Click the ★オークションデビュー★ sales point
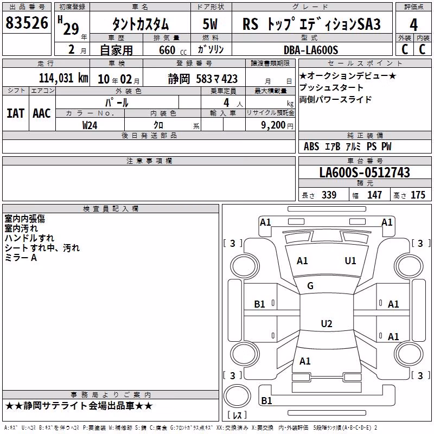Screen dimensions: 434x434 click(x=348, y=75)
